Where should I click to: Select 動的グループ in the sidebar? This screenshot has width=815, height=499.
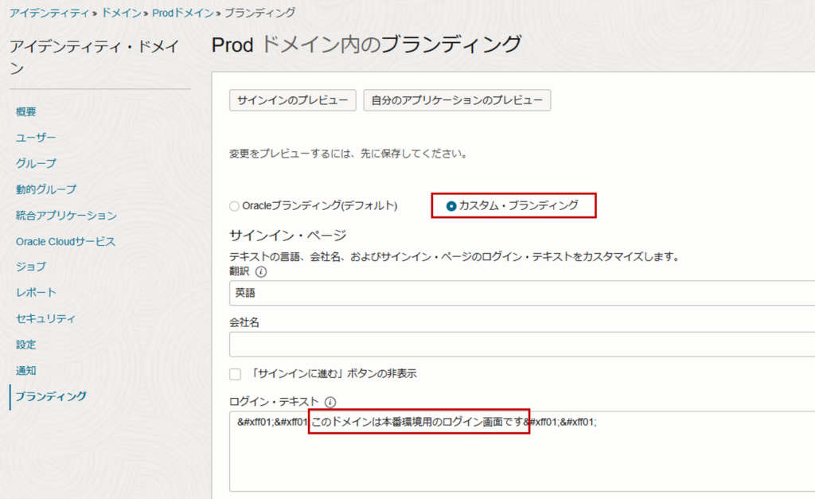pyautogui.click(x=46, y=189)
